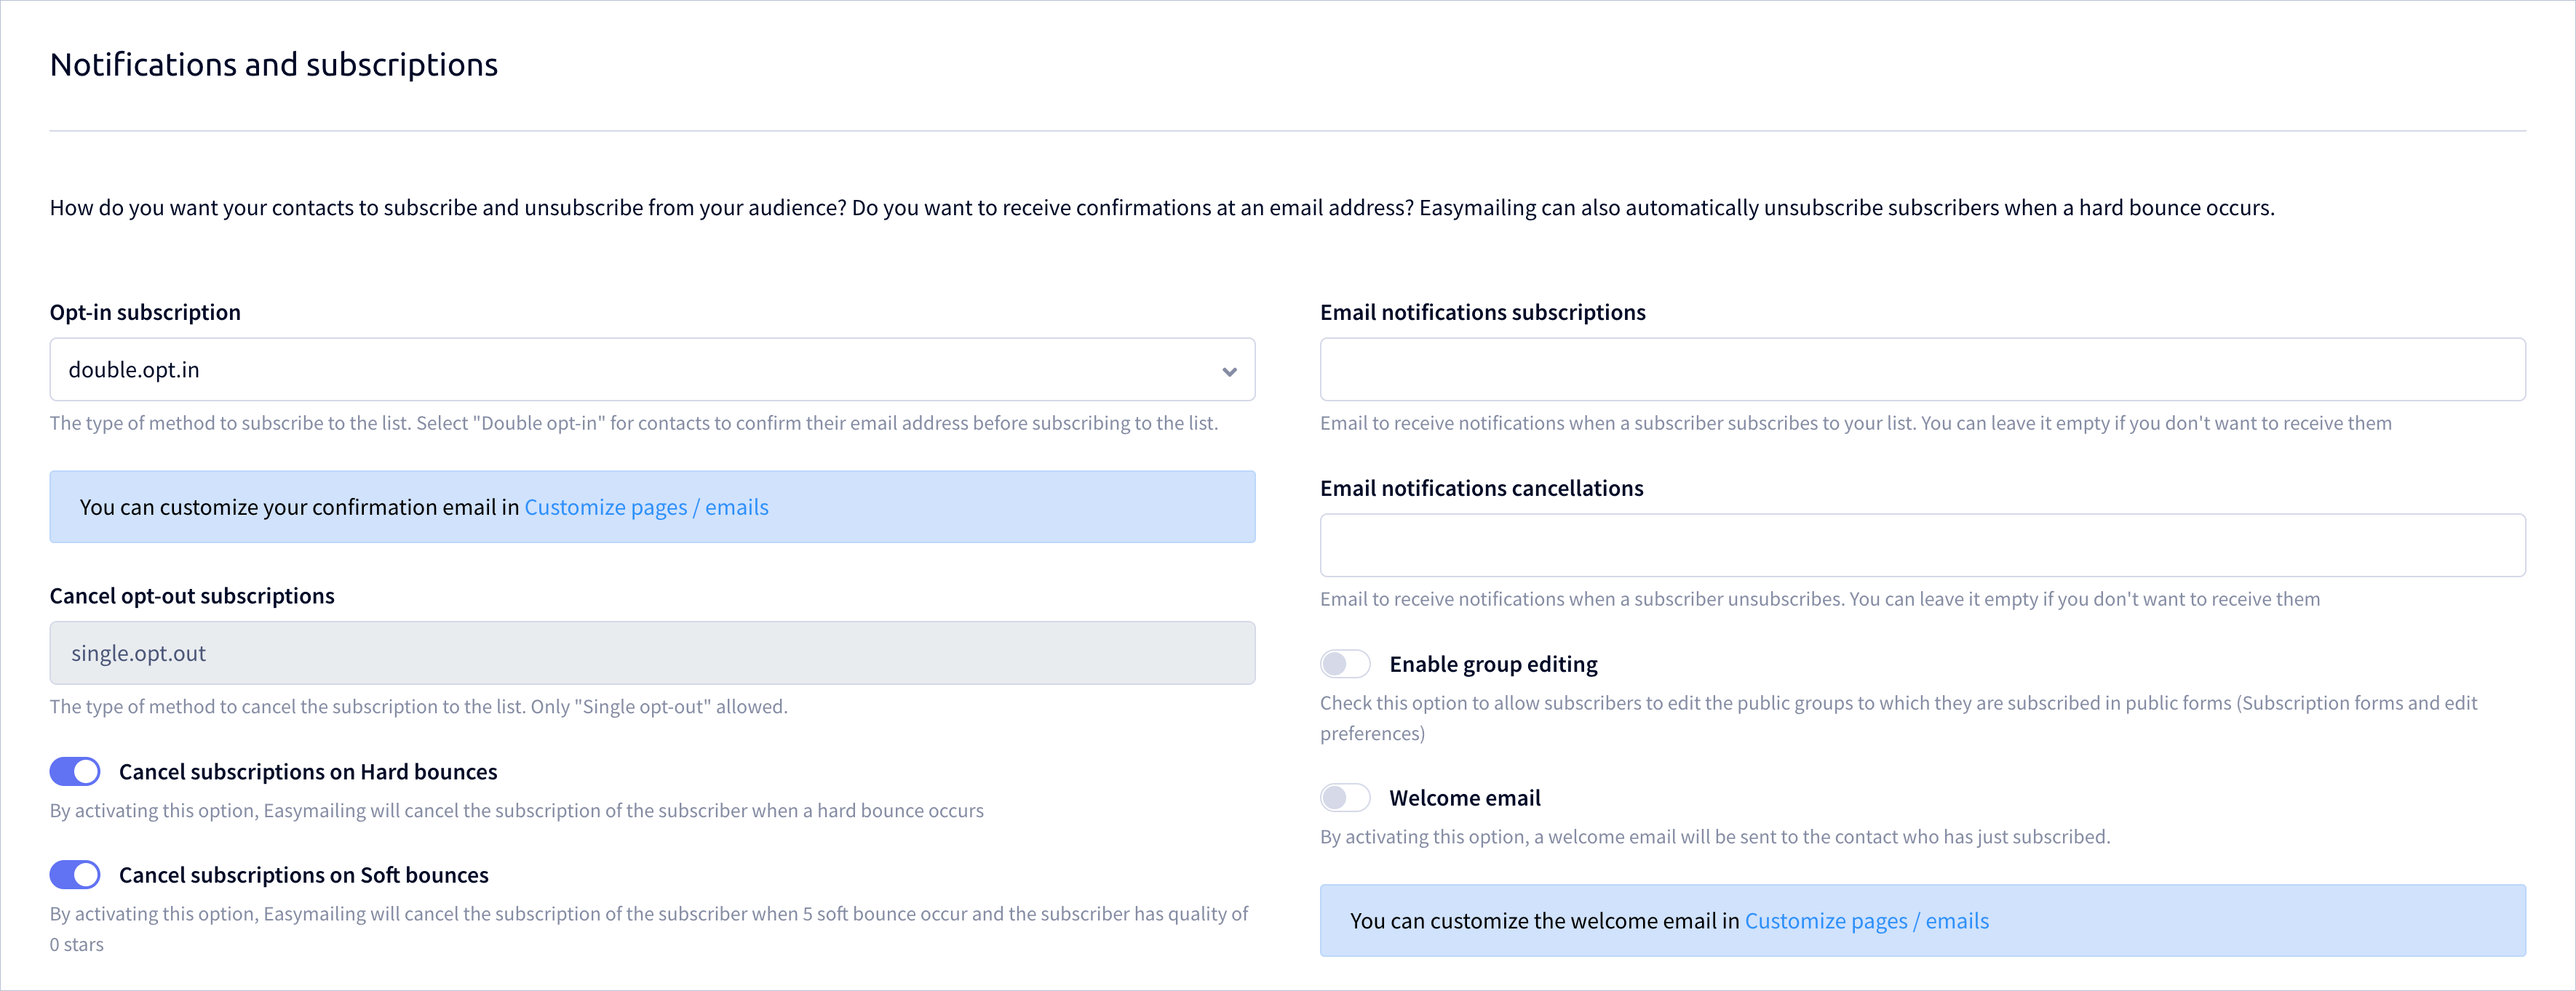Open Customize pages / emails link for confirmation email
Image resolution: width=2576 pixels, height=991 pixels.
click(x=646, y=507)
